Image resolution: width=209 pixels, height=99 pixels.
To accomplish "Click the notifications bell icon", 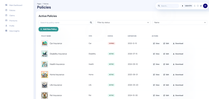I will click(195, 6).
